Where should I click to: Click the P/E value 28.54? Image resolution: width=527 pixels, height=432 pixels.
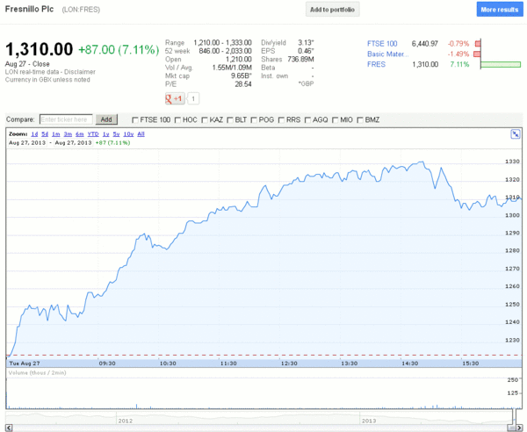pos(243,84)
